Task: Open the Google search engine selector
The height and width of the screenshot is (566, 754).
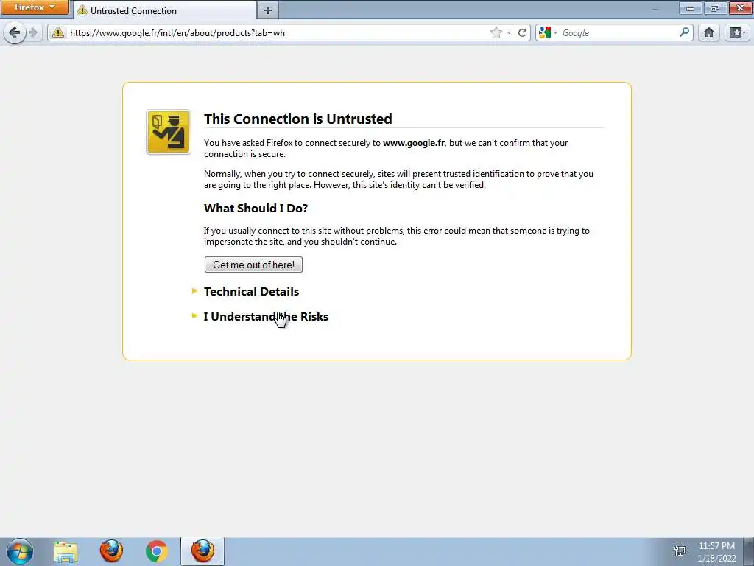Action: [548, 32]
